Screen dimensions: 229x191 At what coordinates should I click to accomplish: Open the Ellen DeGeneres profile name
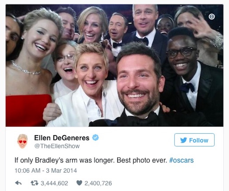(62, 138)
